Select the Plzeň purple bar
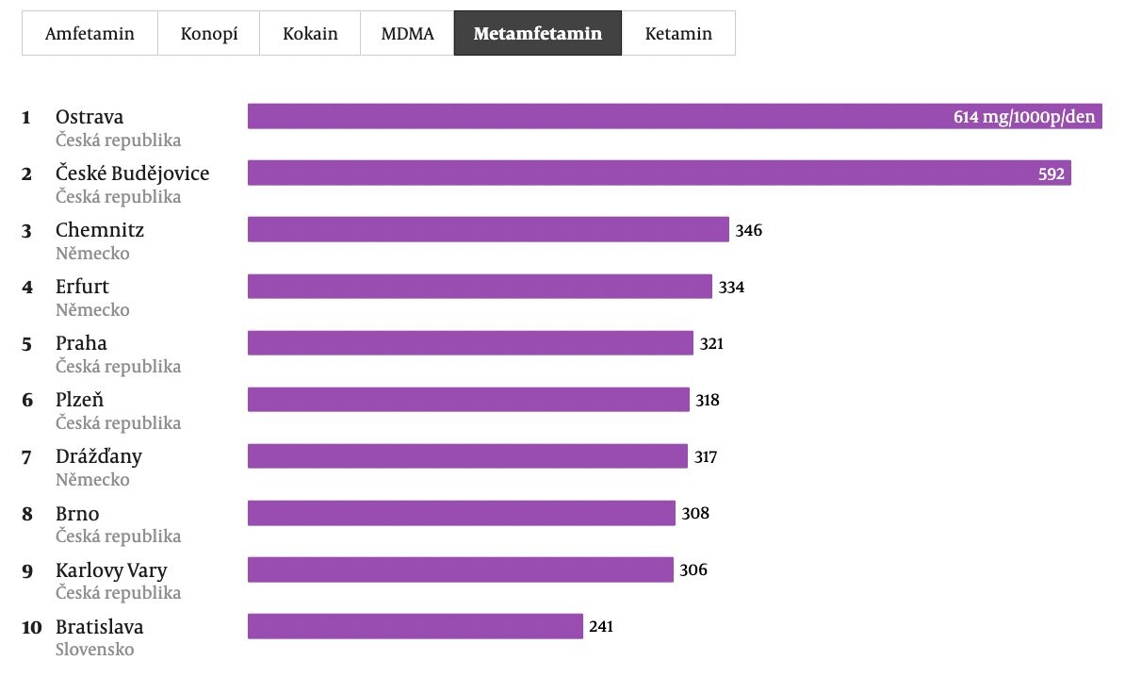Screen dimensions: 1125x677 click(468, 400)
